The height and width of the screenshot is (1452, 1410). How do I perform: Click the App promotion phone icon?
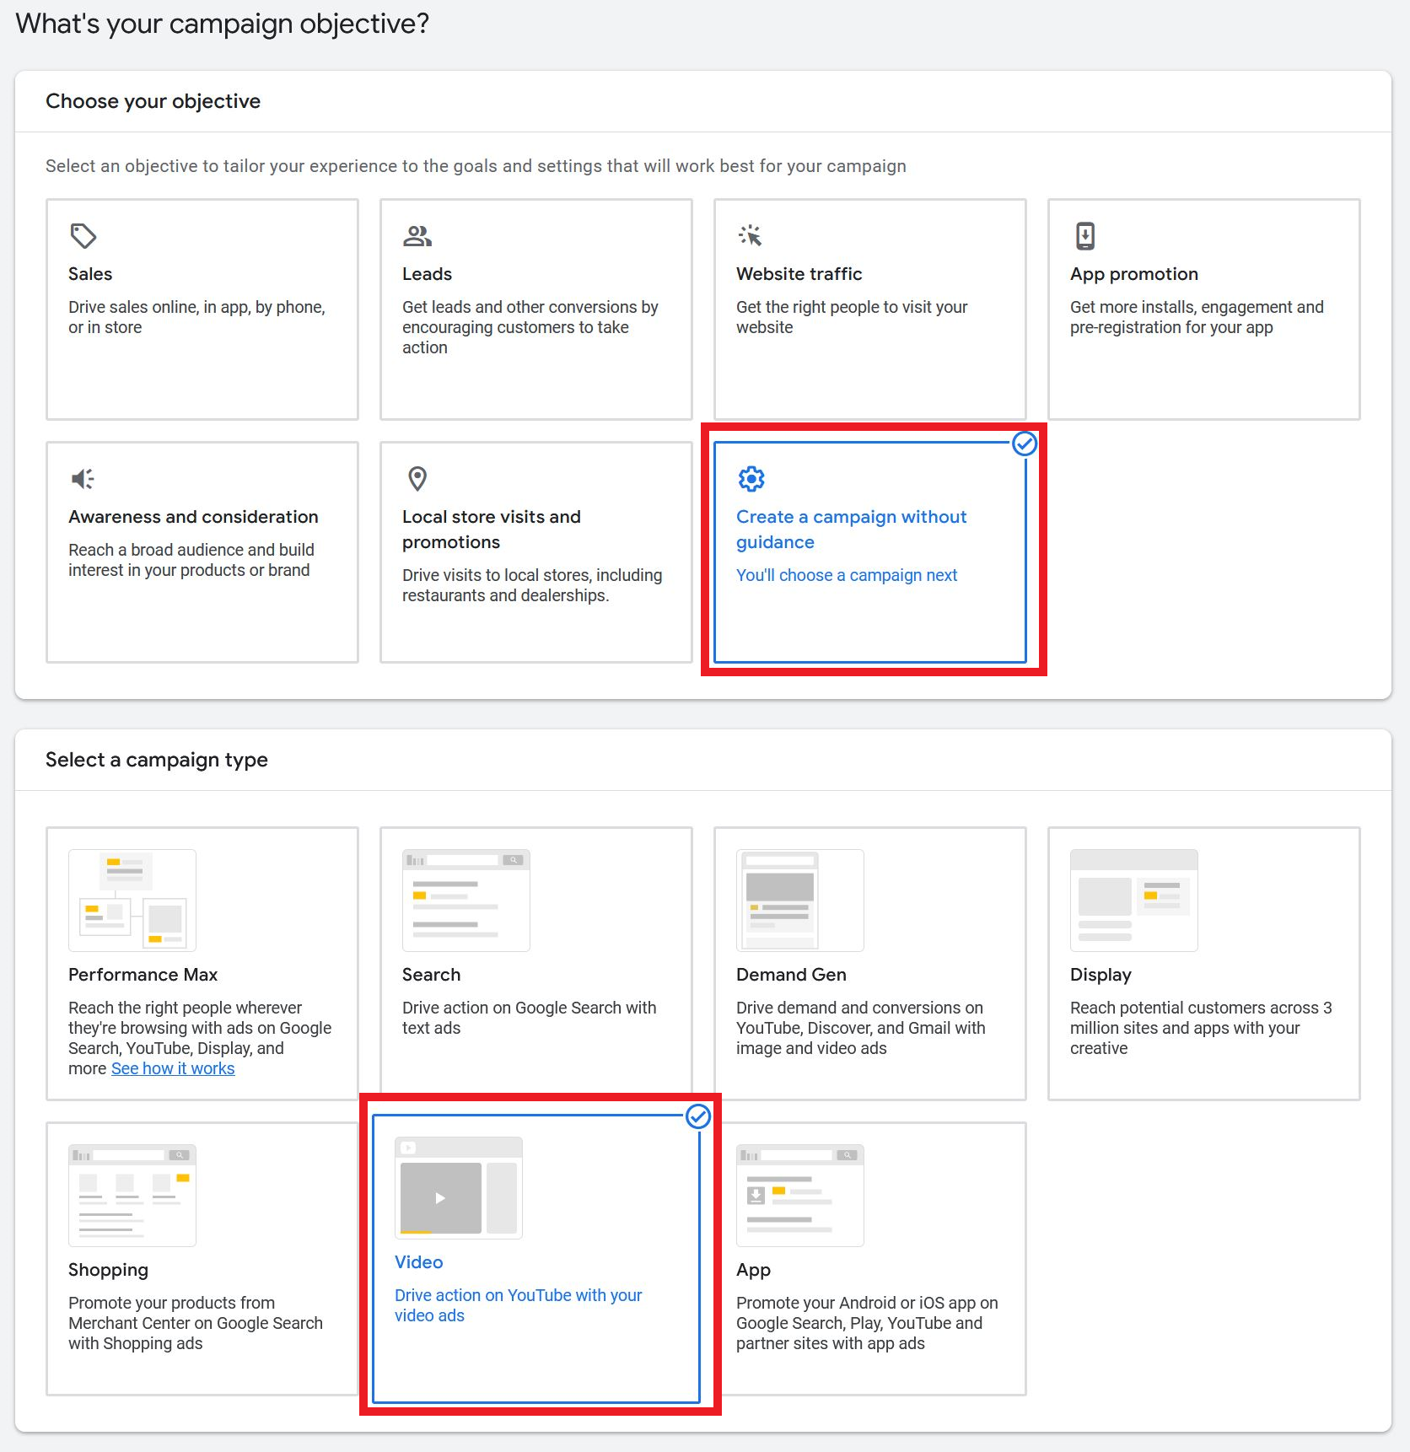[1084, 236]
